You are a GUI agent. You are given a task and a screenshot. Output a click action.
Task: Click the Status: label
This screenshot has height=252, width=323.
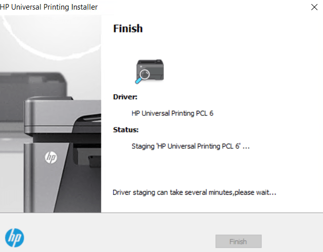point(126,130)
